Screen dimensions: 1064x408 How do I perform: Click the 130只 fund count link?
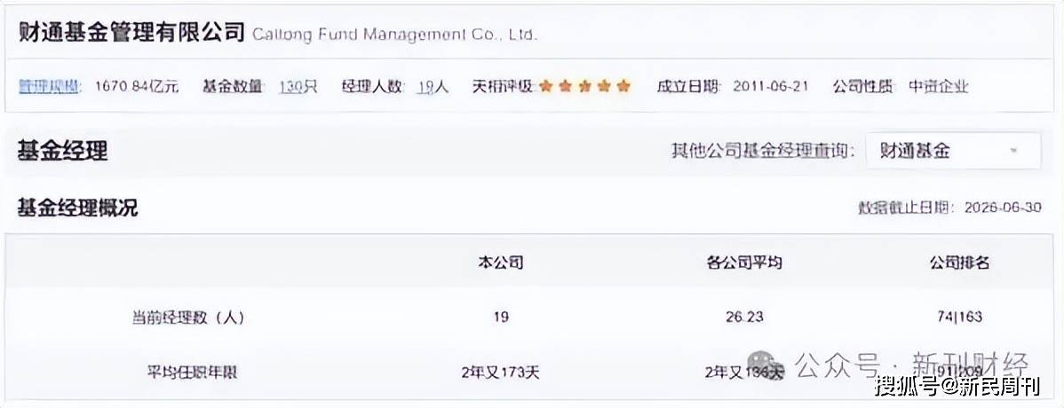298,87
